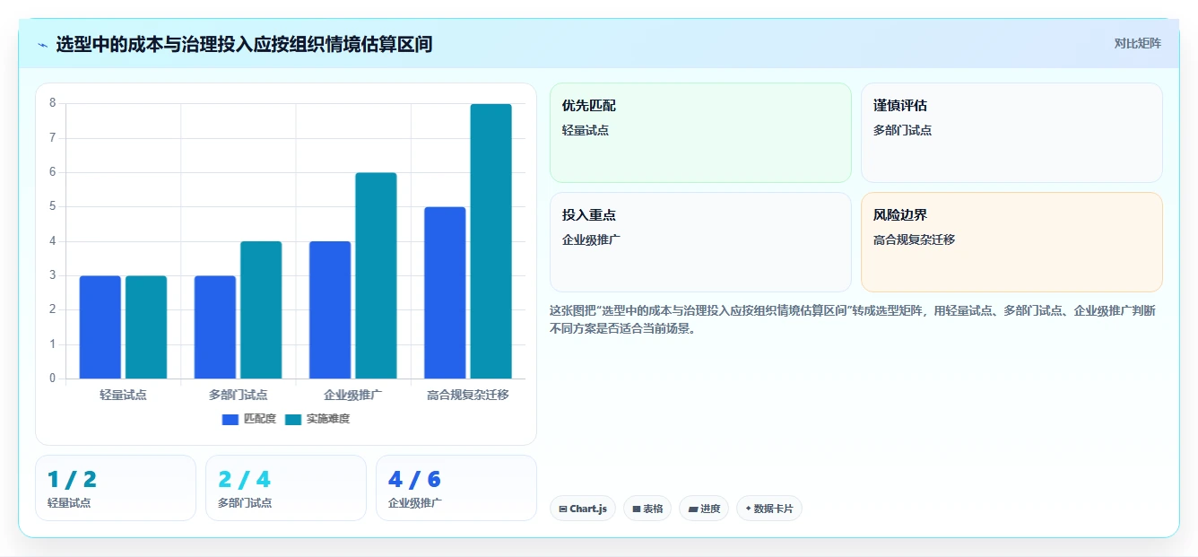
Task: Click the 实施难度 bar for 企业级推广
Action: pyautogui.click(x=376, y=275)
